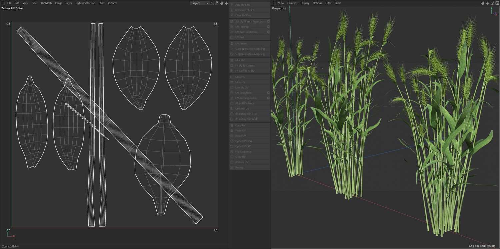This screenshot has width=500, height=249.
Task: Click the Line Up UV command
Action: (250, 88)
